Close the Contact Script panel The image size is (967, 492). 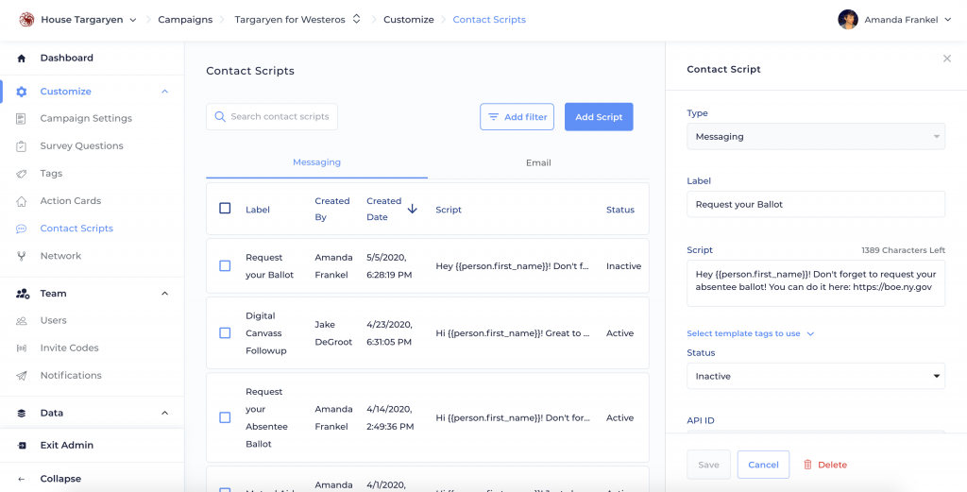947,59
